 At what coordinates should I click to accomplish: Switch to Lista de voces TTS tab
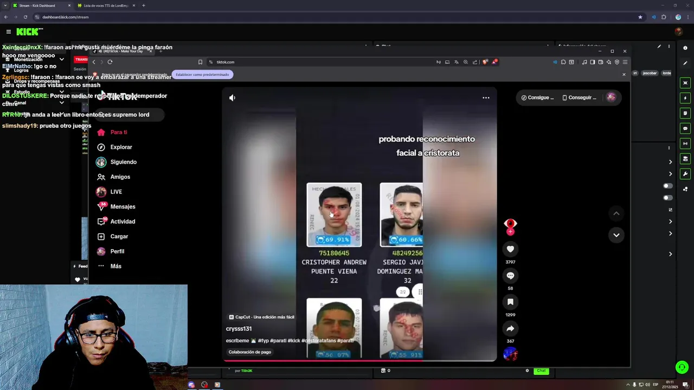tap(106, 5)
